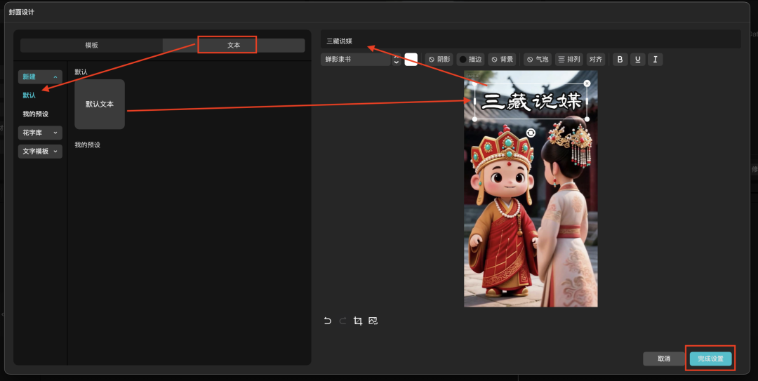
Task: Select the 三藏说媒 text box on the cover
Action: point(531,102)
